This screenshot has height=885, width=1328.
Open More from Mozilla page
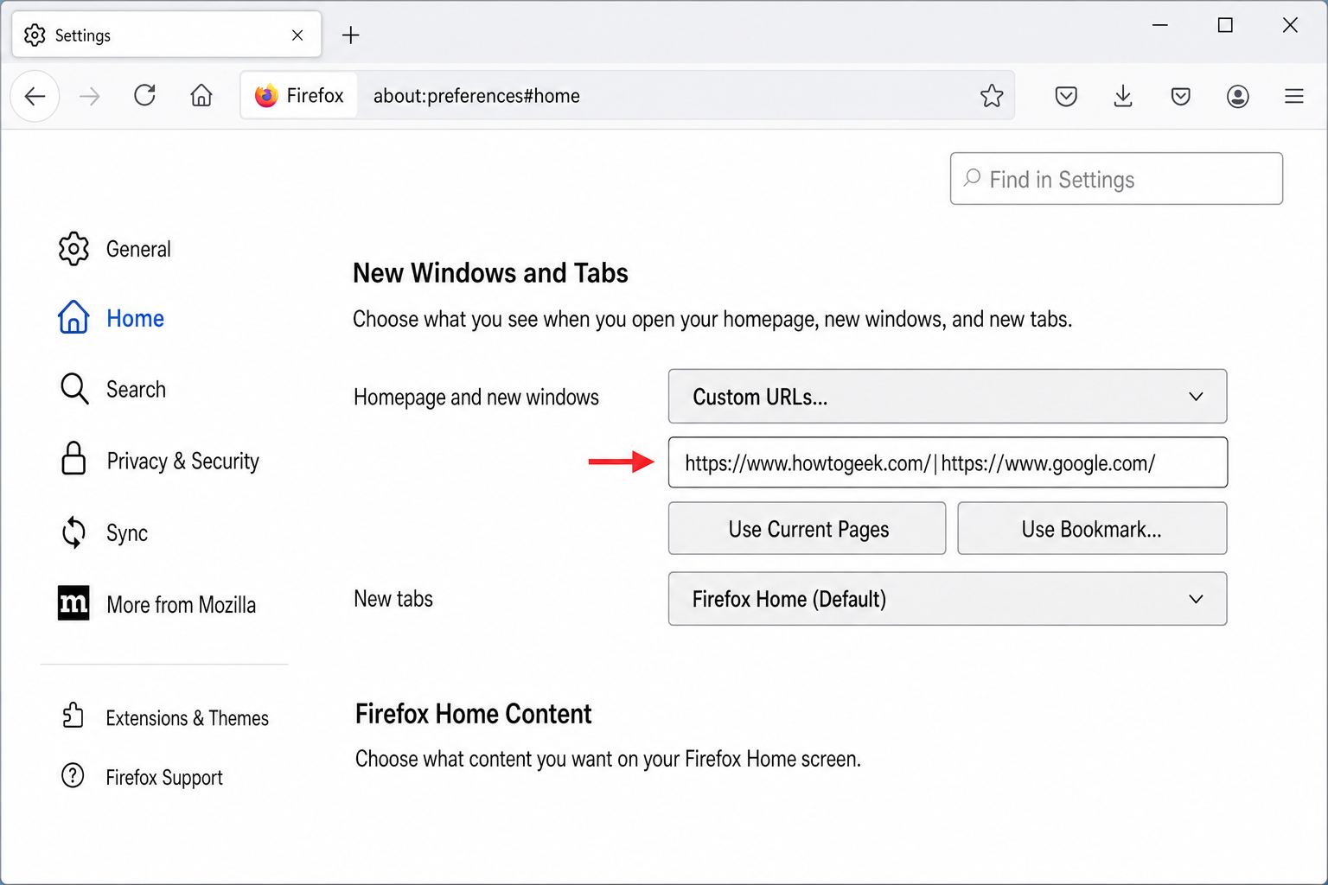tap(181, 604)
